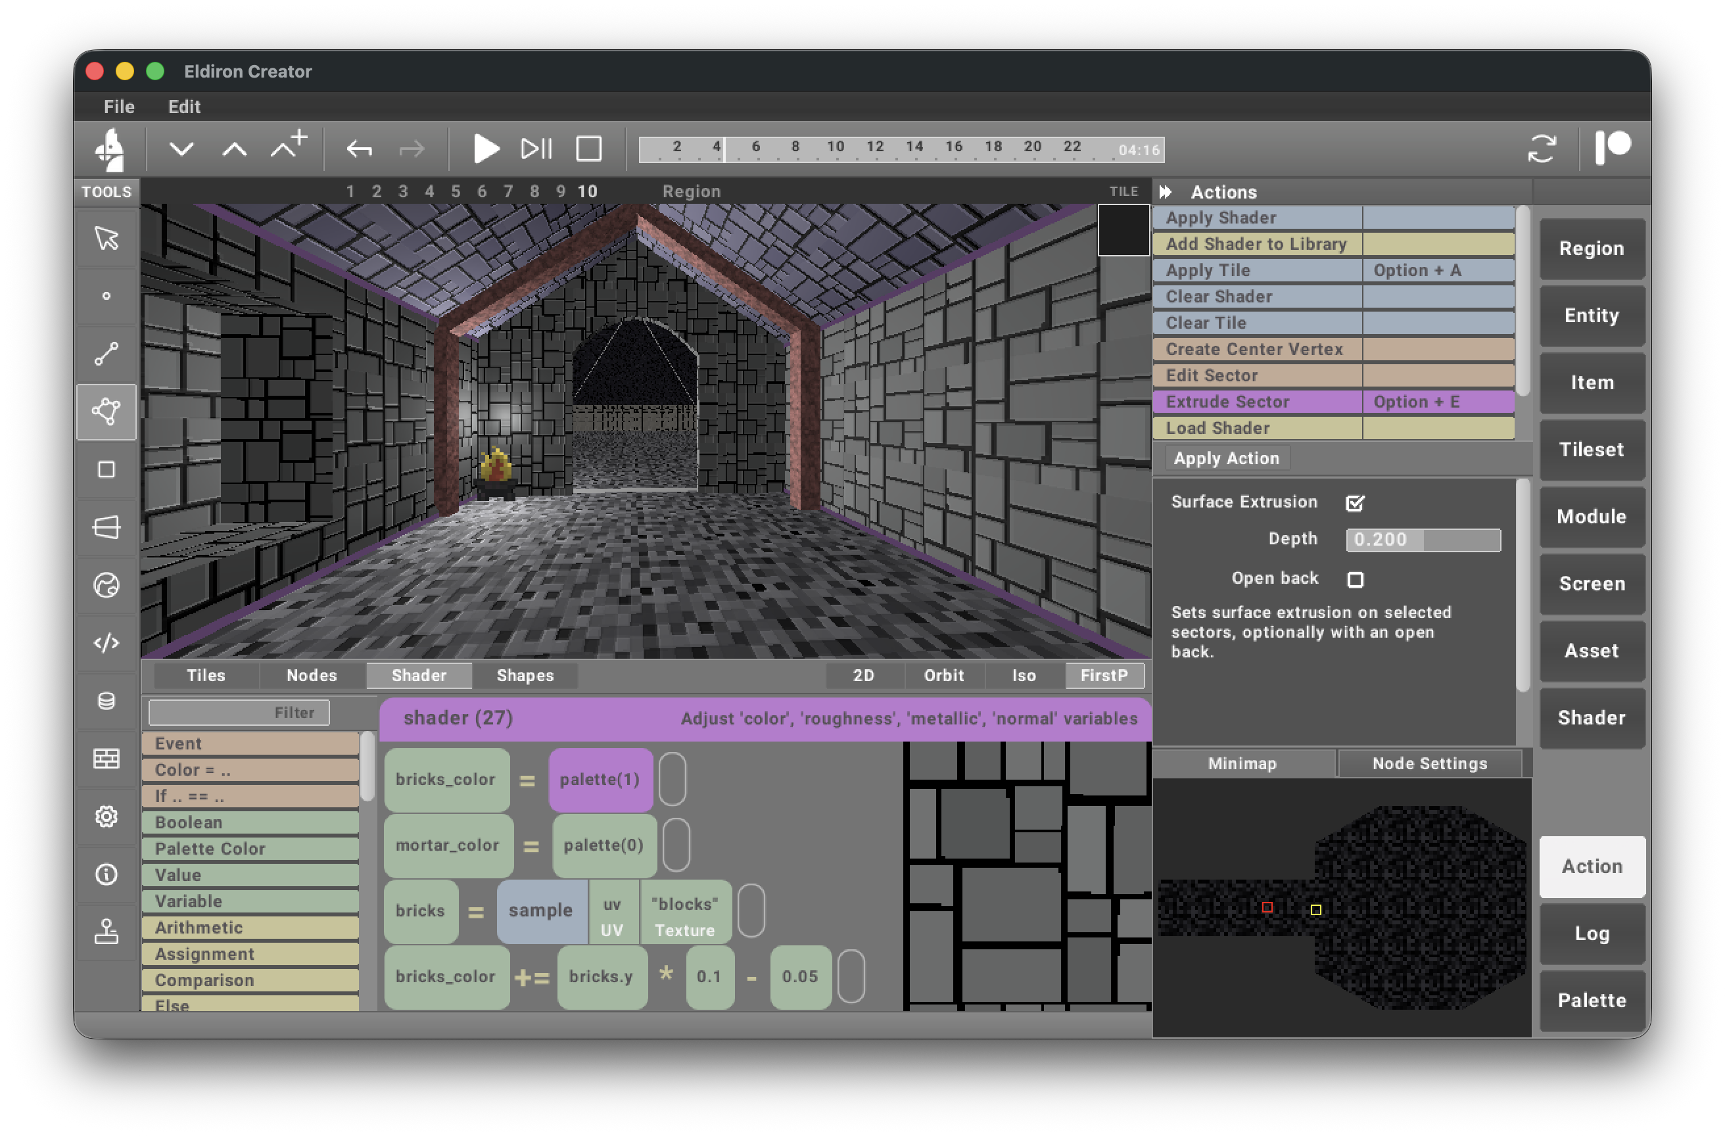
Task: Adjust the Depth slider value
Action: (1422, 539)
